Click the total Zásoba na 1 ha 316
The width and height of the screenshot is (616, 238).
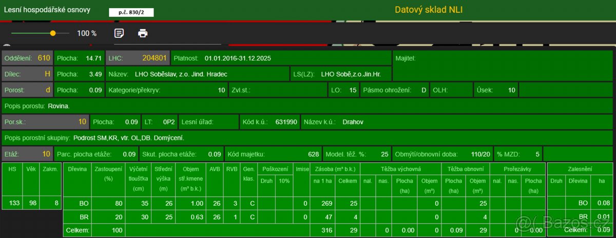pos(327,231)
